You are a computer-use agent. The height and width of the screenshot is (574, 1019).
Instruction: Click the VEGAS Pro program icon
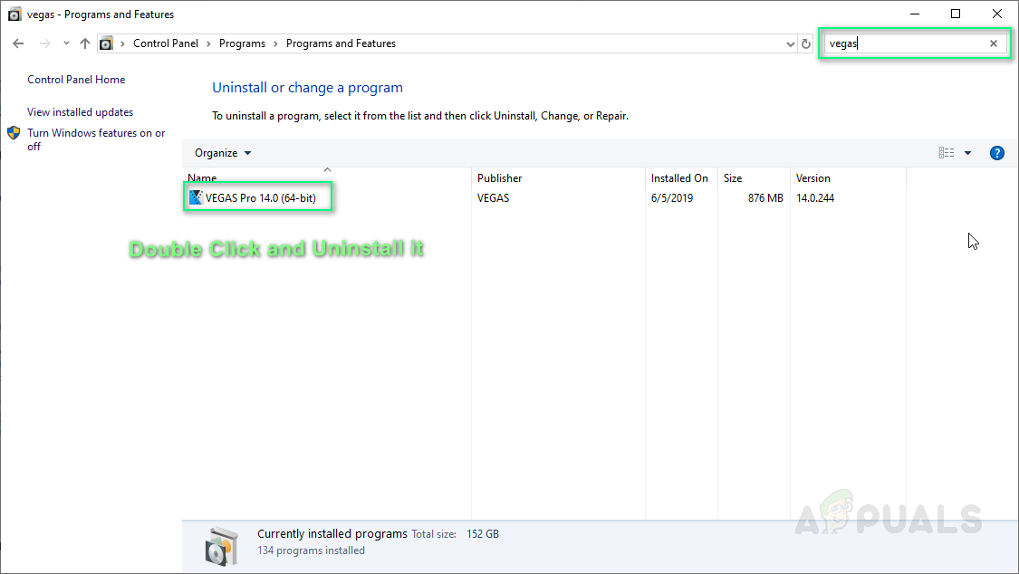point(196,197)
